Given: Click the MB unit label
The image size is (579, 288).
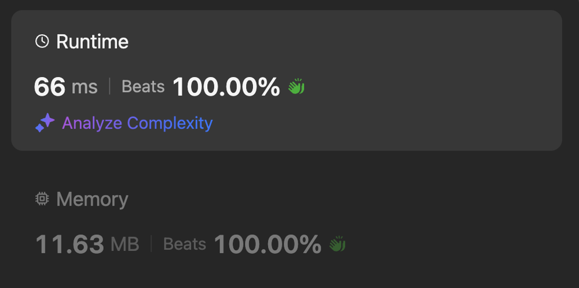Looking at the screenshot, I should [125, 245].
